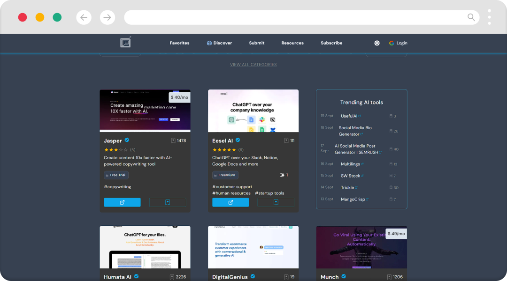This screenshot has width=507, height=281.
Task: Click DigitalGenius's verified badge
Action: pyautogui.click(x=253, y=276)
